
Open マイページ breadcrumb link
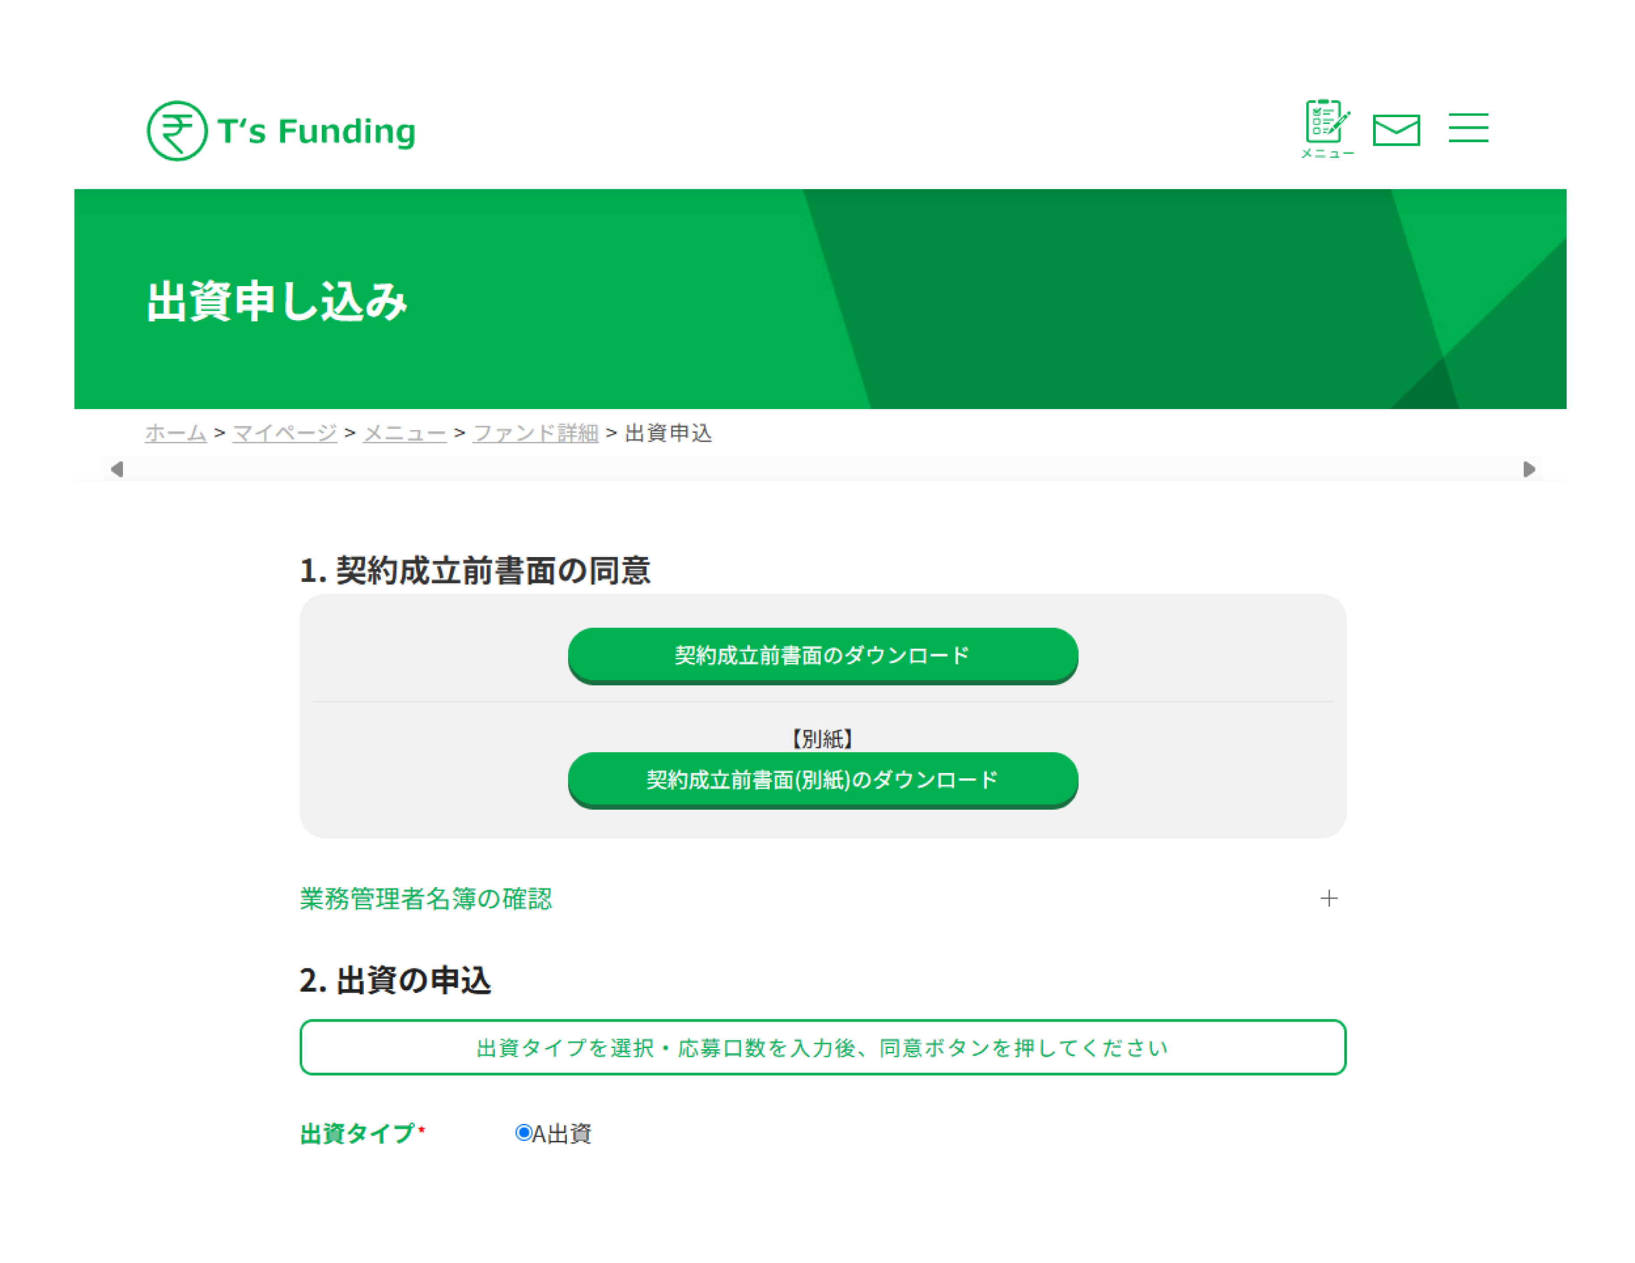tap(284, 433)
